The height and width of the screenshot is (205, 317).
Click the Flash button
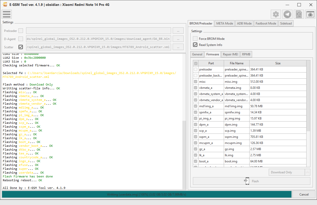pos(252,181)
